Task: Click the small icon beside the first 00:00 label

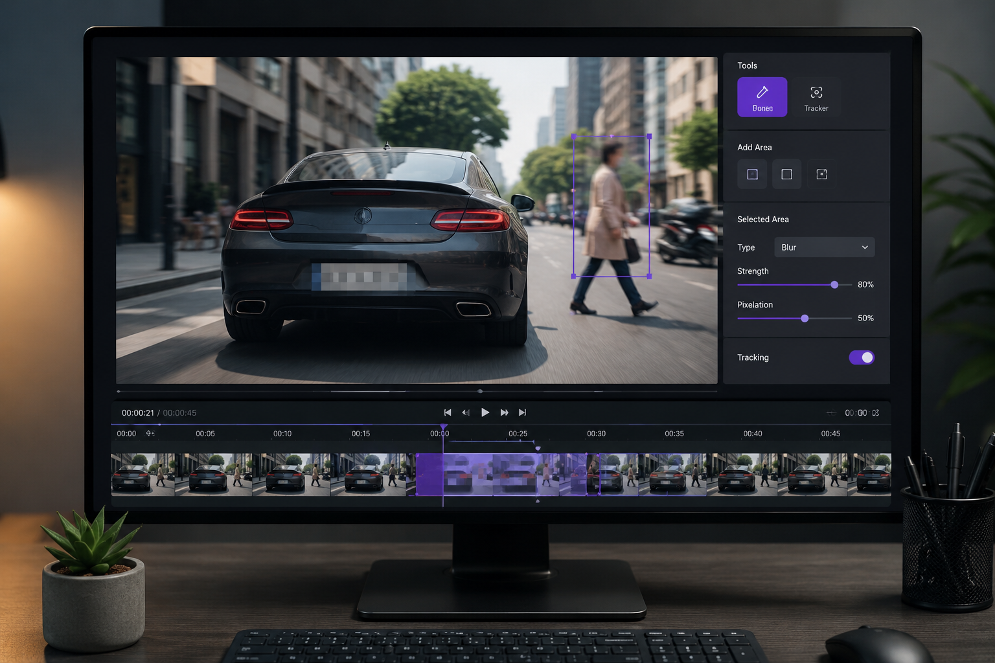Action: click(150, 433)
